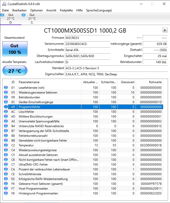Open the Ansicht menu

[51, 10]
